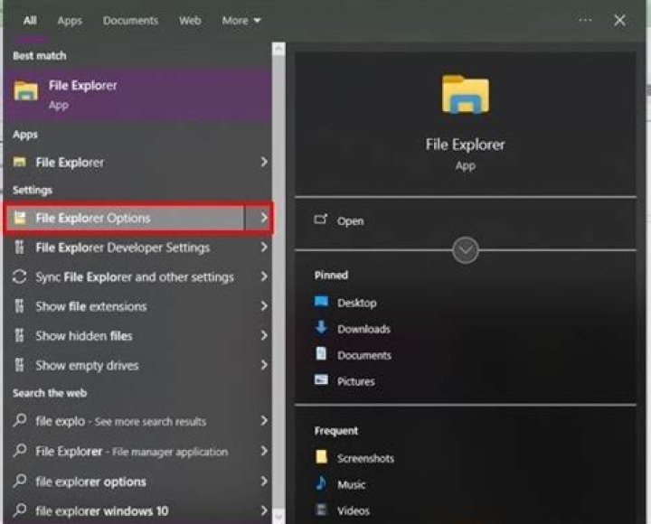Screen dimensions: 651x524
Task: Open 'Sync File Explorer and other settings'
Action: tap(135, 276)
